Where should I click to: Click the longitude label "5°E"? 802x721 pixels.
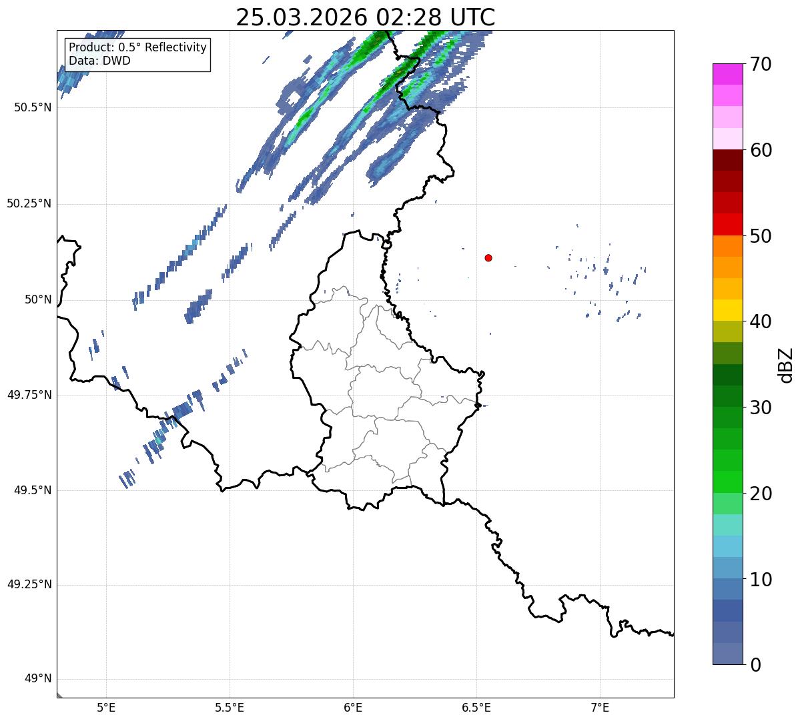pos(106,707)
